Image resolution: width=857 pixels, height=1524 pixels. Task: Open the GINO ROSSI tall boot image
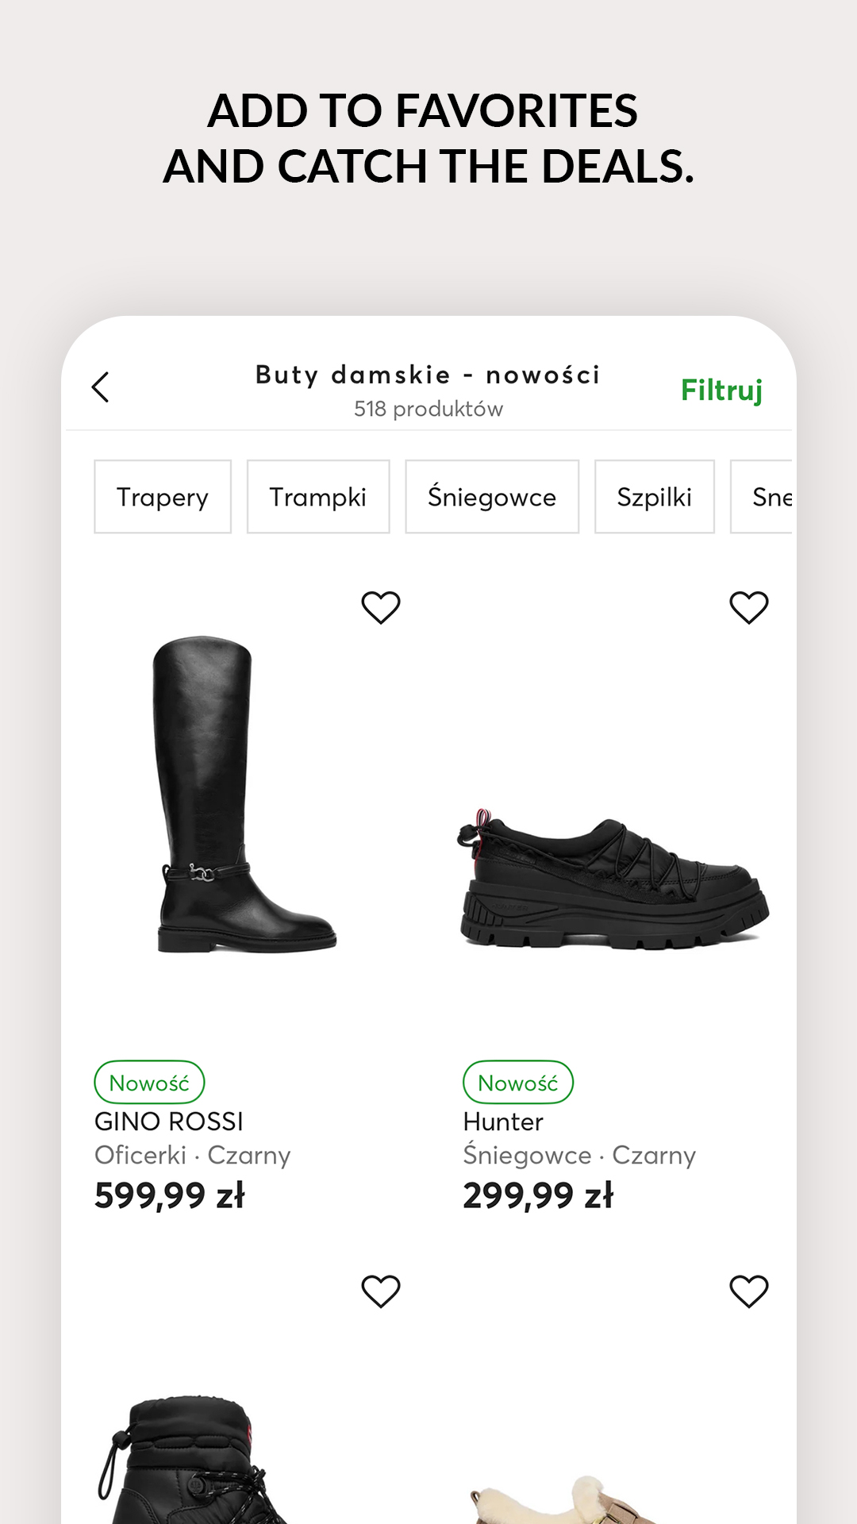[x=244, y=794]
